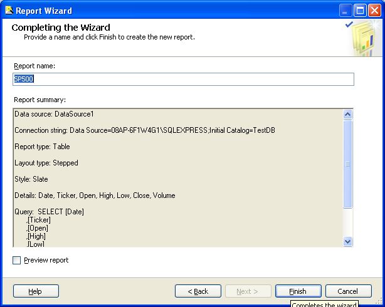The height and width of the screenshot is (307, 385).
Task: Click the Report summary scrollbar thumb
Action: 348,164
